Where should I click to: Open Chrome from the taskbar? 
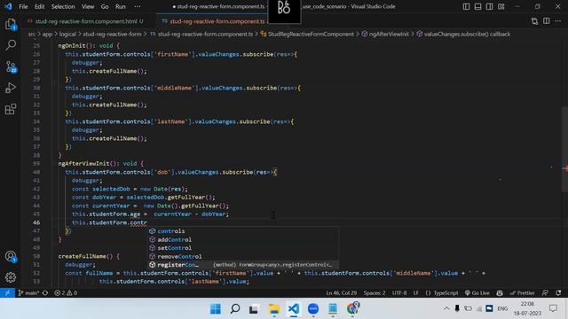coord(352,308)
